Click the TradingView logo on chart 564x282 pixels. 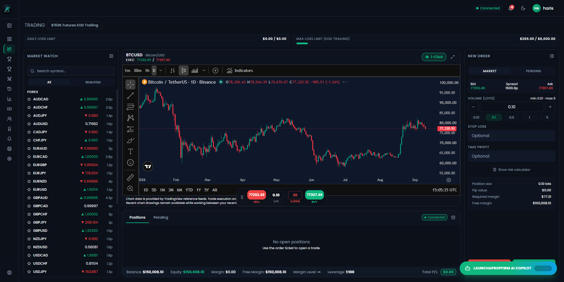pos(148,166)
